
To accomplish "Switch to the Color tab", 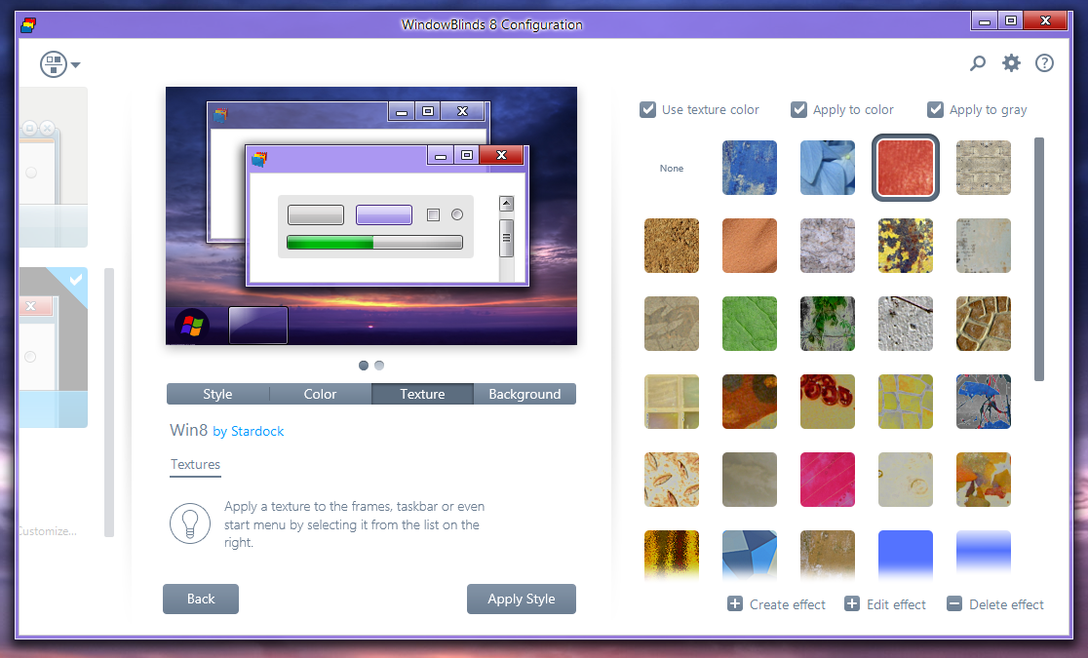I will pyautogui.click(x=320, y=394).
